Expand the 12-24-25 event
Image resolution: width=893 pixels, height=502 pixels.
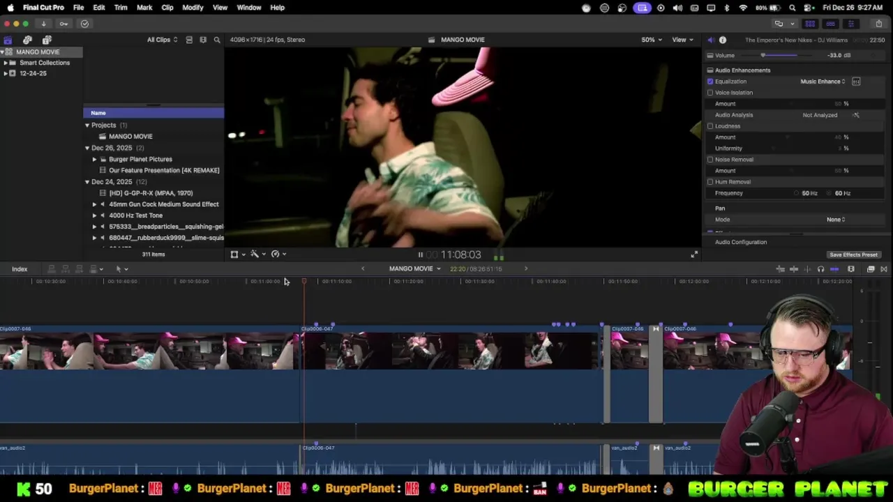(6, 73)
